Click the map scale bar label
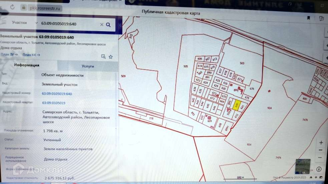This screenshot has height=184, width=328. pos(240,177)
